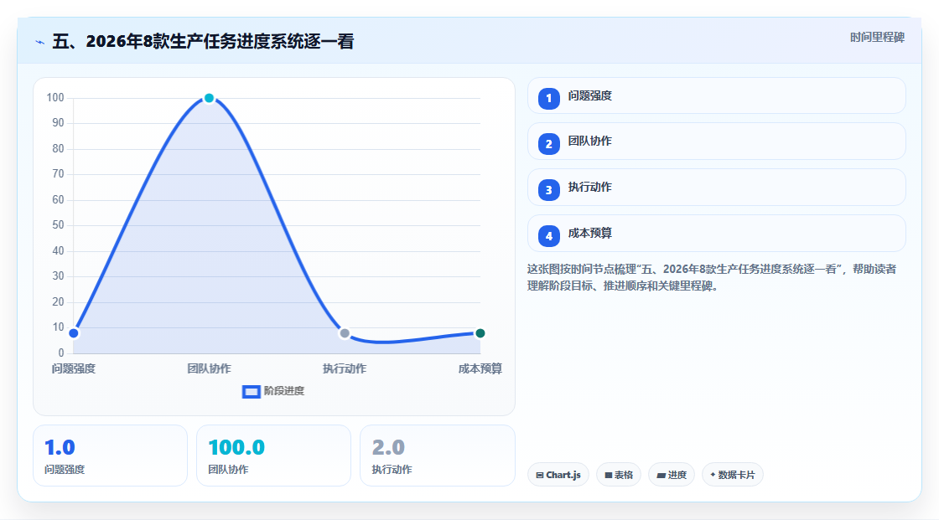Click the 执行动作 gray data point
Screen dimensions: 939x520
click(345, 333)
